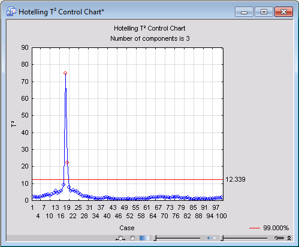The width and height of the screenshot is (299, 247).
Task: Click the 'T²' y-axis title
Action: 14,124
